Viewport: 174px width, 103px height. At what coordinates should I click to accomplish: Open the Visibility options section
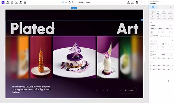pos(158,17)
